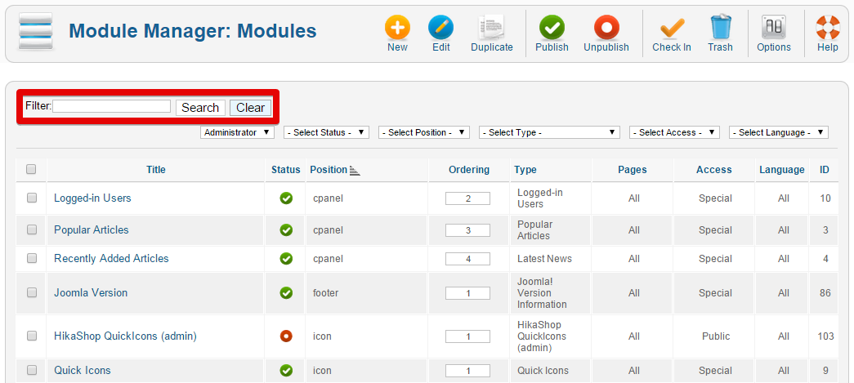Open the Popular Articles module link

pos(92,229)
